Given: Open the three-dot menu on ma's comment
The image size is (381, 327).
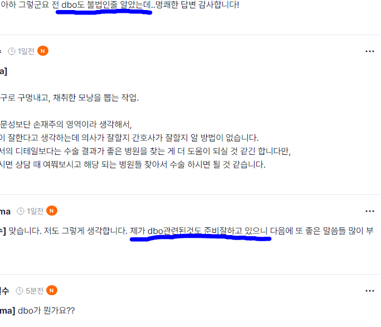Looking at the screenshot, I should [x=369, y=211].
